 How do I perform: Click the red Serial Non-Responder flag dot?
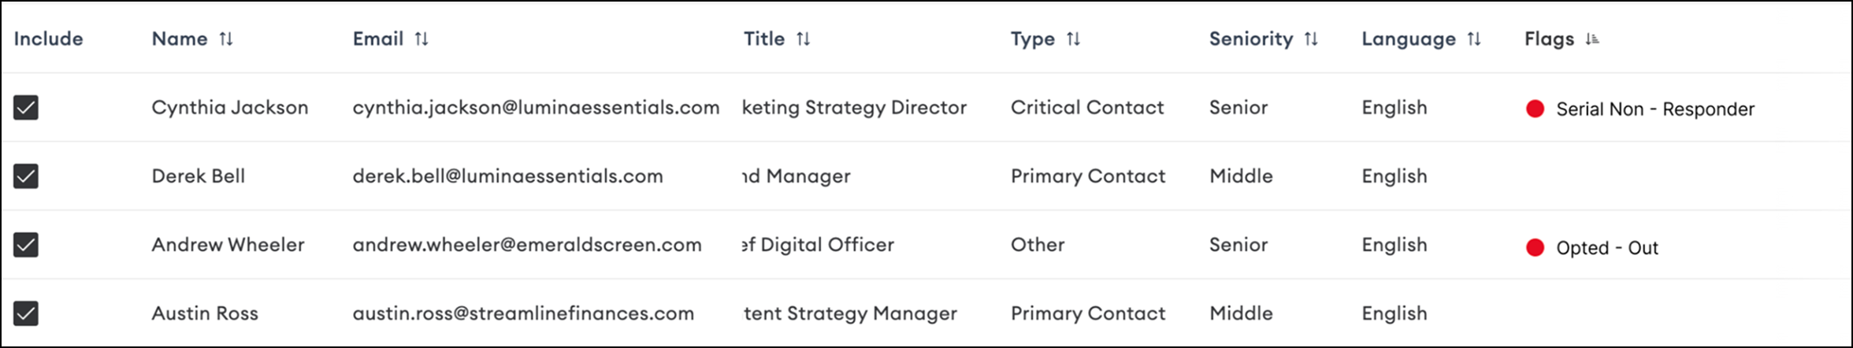pyautogui.click(x=1535, y=109)
